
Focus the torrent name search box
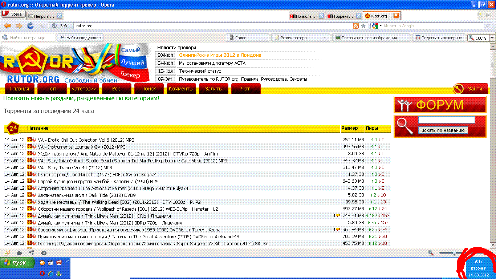[446, 120]
